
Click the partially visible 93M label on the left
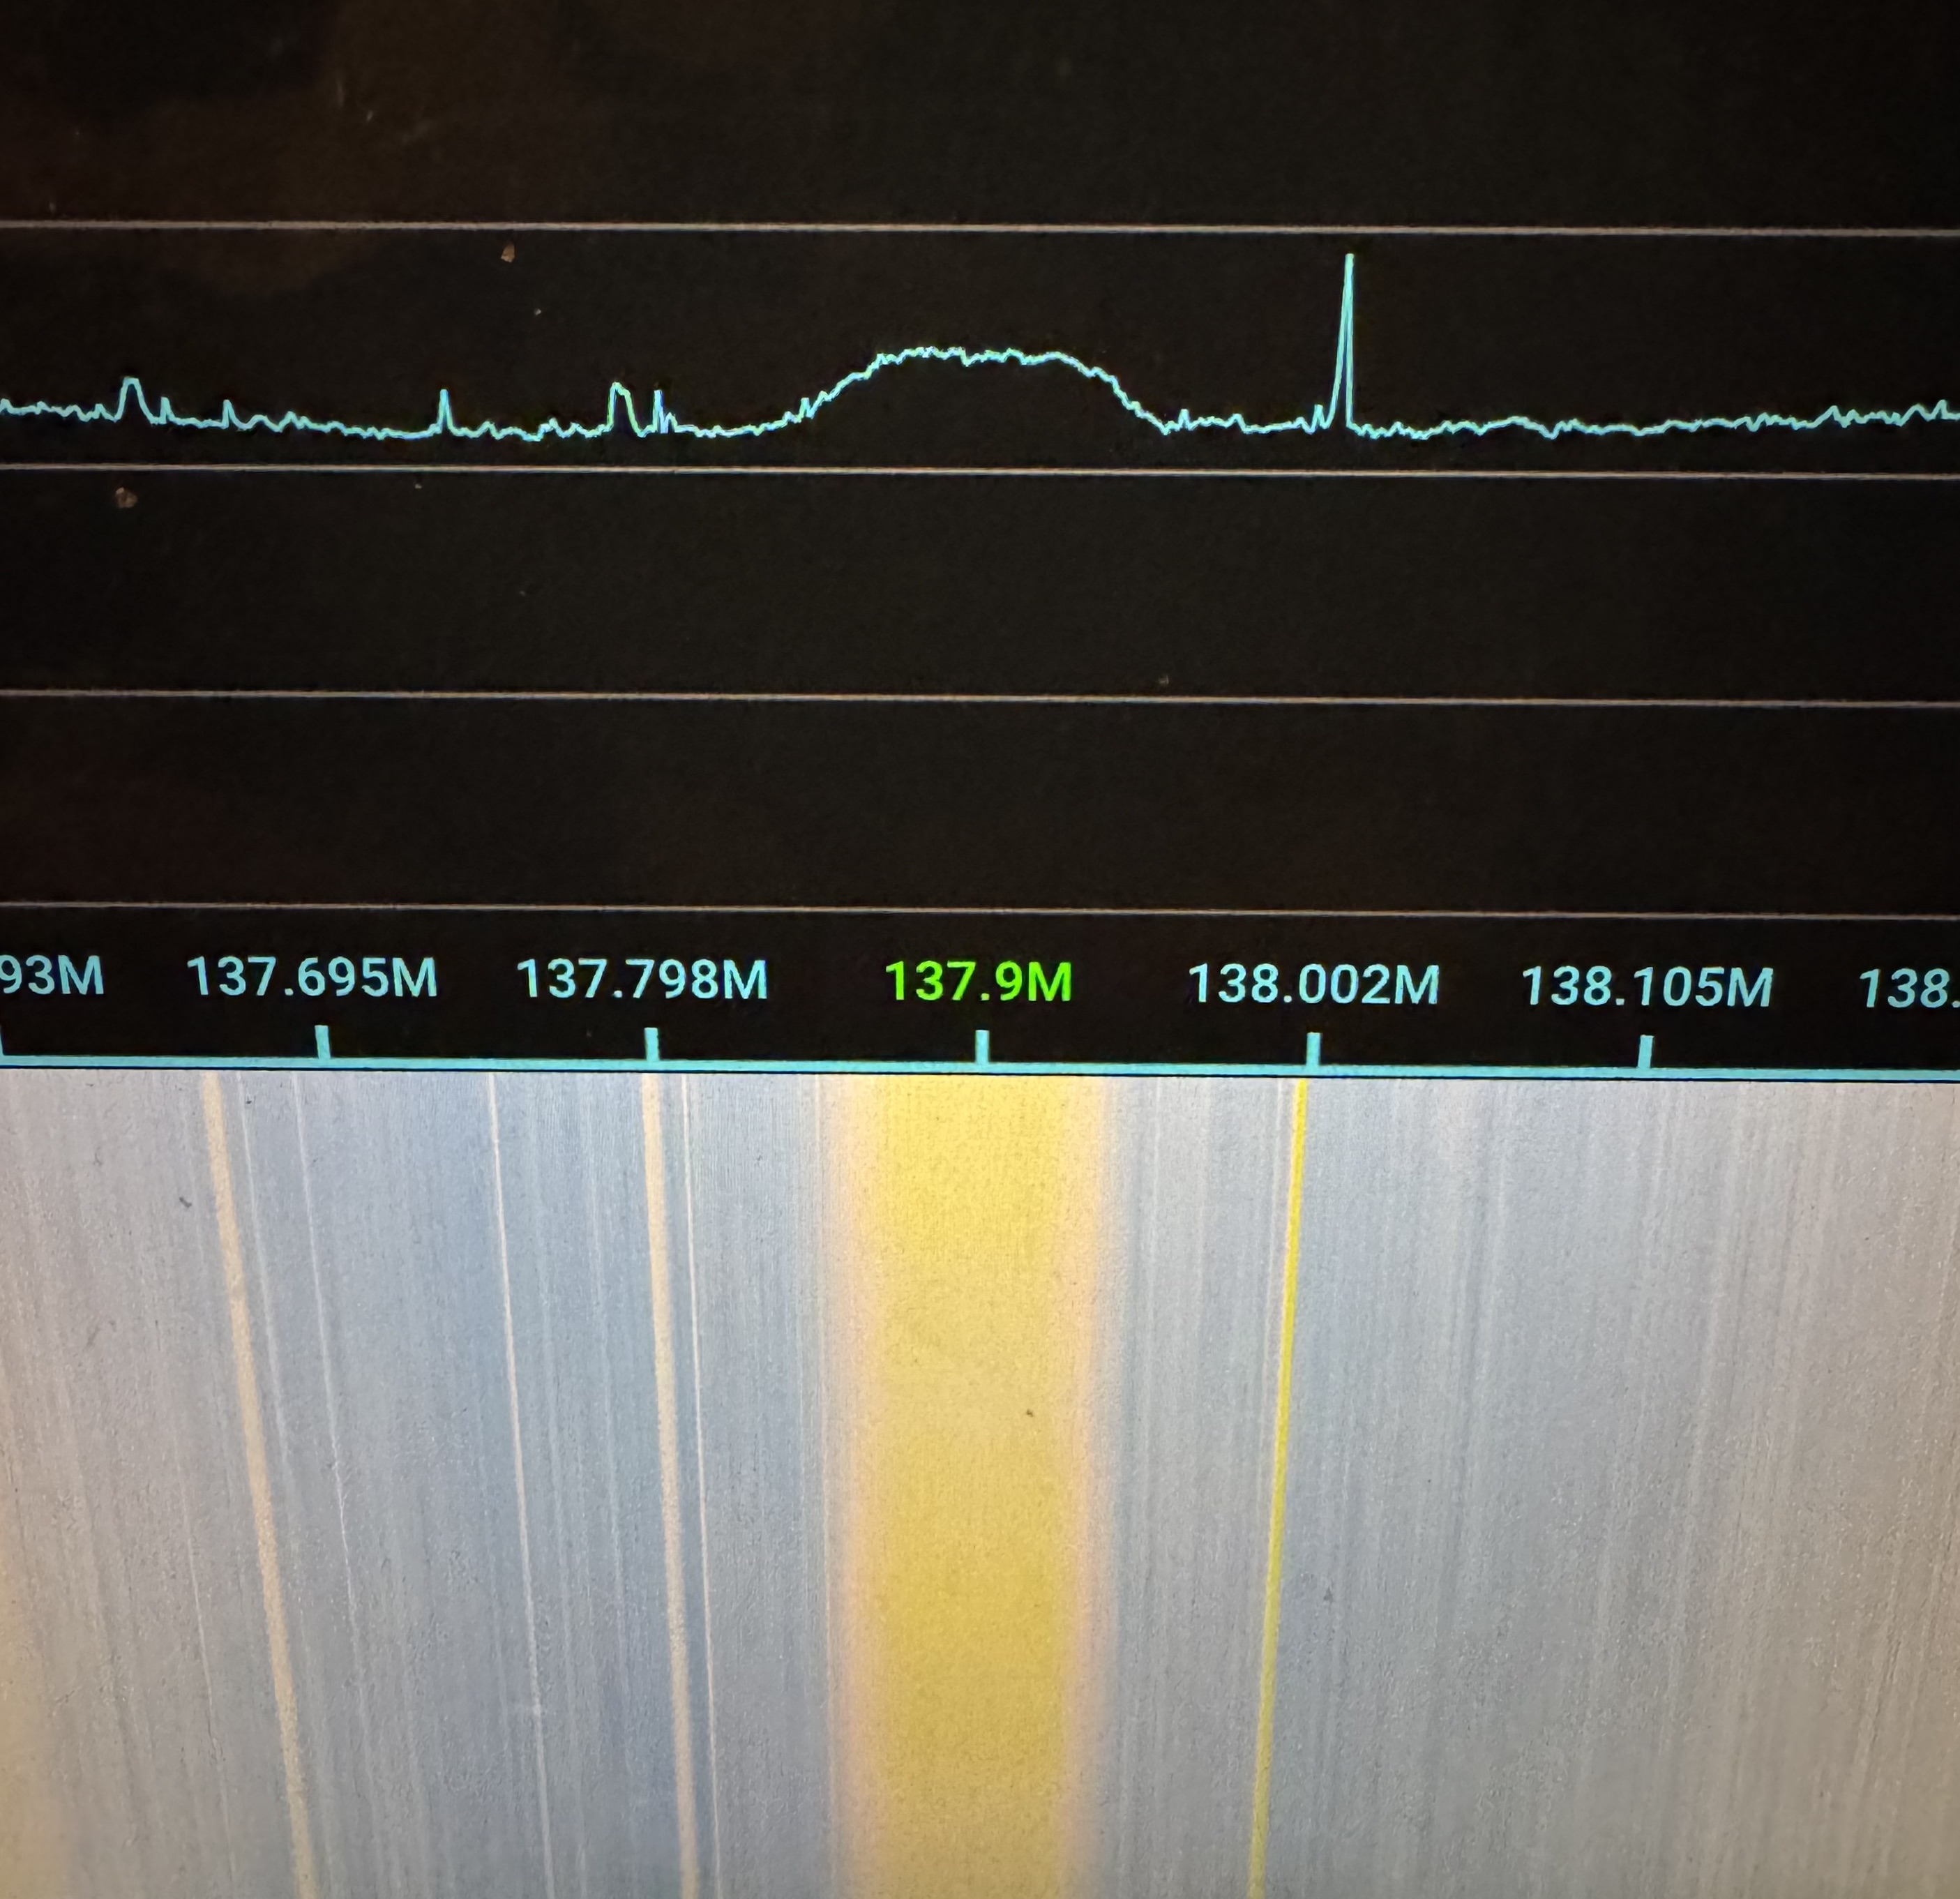(x=52, y=975)
